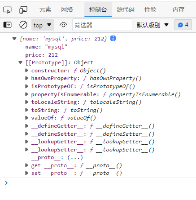This screenshot has width=196, height=200.
Task: Open the 4 issues message badge
Action: point(183,25)
